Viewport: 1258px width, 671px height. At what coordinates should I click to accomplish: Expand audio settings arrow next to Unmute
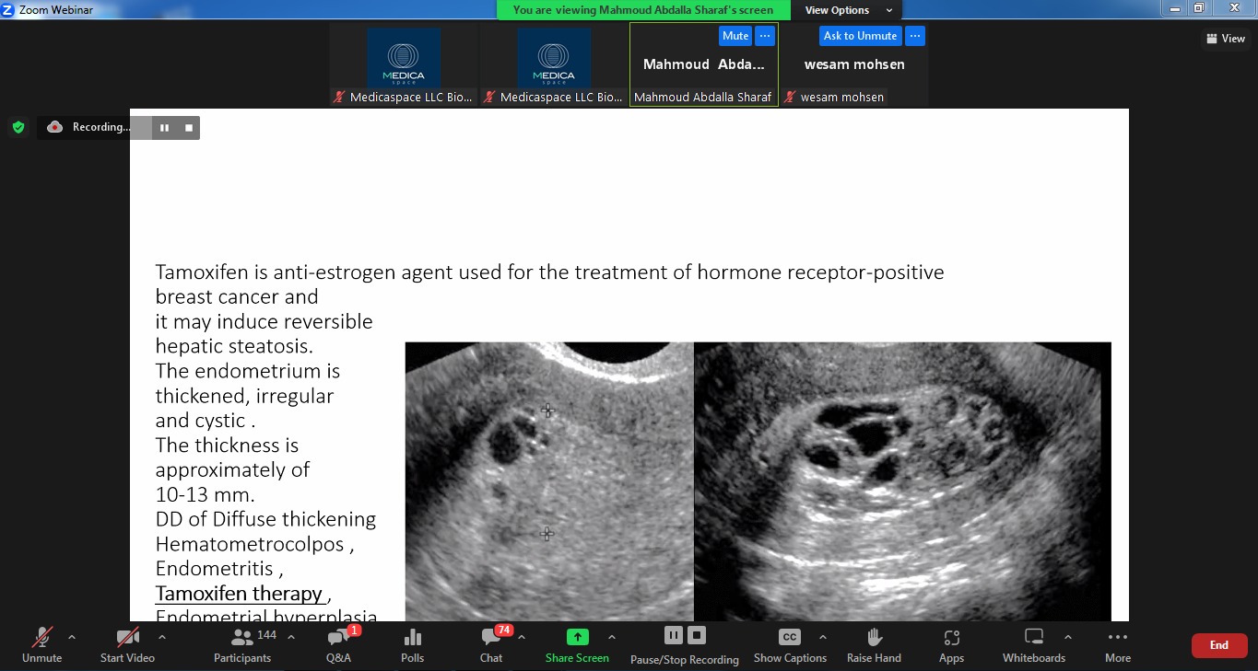point(72,637)
